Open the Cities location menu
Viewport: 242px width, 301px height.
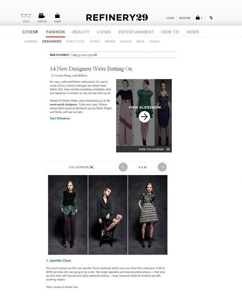click(x=30, y=32)
